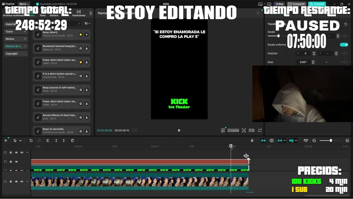Download the It is a short button sound

[x=87, y=76]
